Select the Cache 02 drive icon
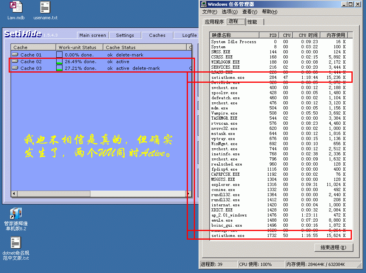 (15, 61)
